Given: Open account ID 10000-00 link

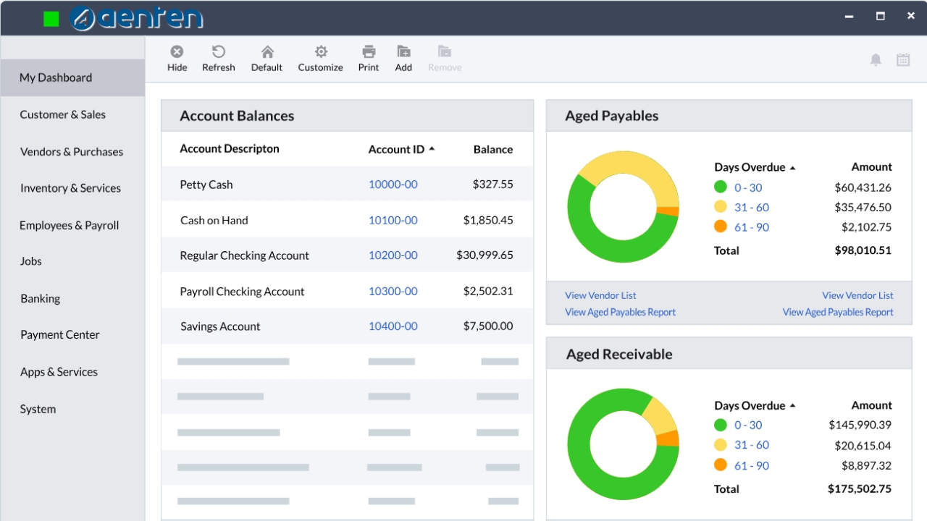Looking at the screenshot, I should pos(393,185).
